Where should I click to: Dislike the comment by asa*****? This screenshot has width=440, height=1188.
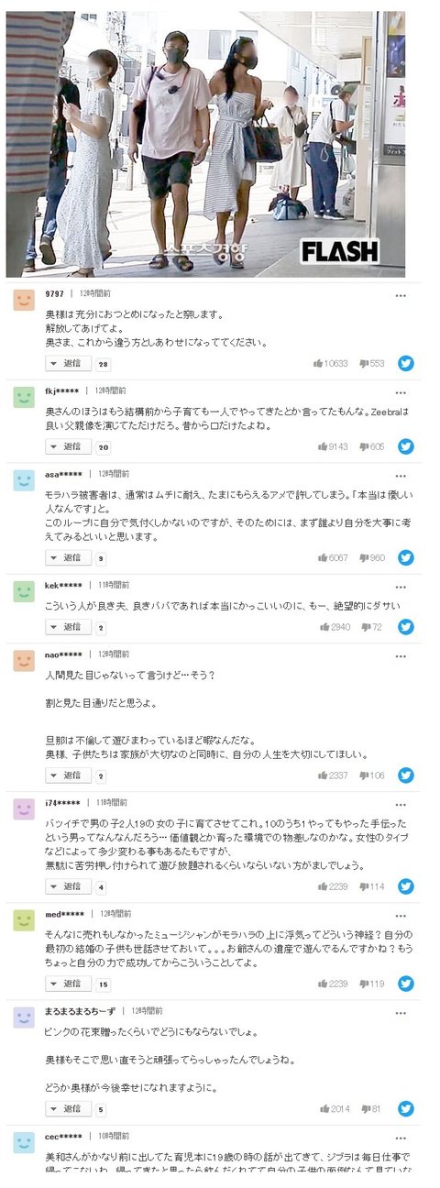(372, 557)
